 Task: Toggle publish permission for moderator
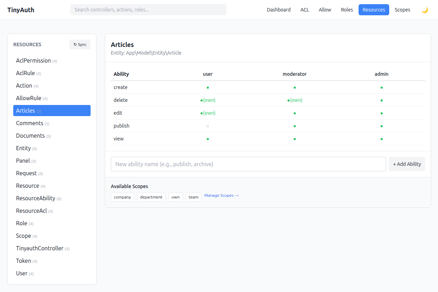click(x=295, y=126)
